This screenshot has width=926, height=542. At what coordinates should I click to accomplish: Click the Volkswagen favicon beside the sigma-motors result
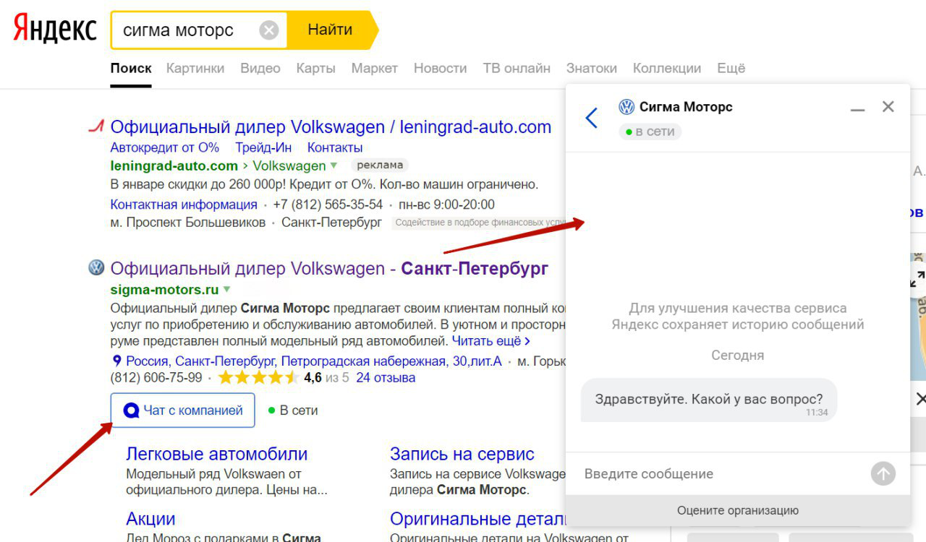pos(96,268)
